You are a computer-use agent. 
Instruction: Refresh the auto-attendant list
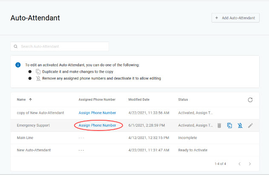[x=250, y=100]
